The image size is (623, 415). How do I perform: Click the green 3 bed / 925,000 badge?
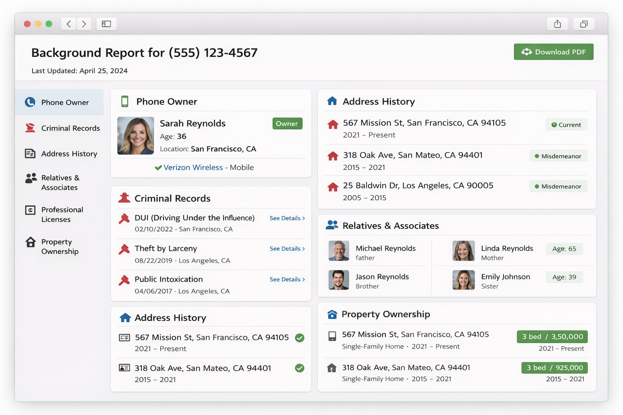[554, 368]
